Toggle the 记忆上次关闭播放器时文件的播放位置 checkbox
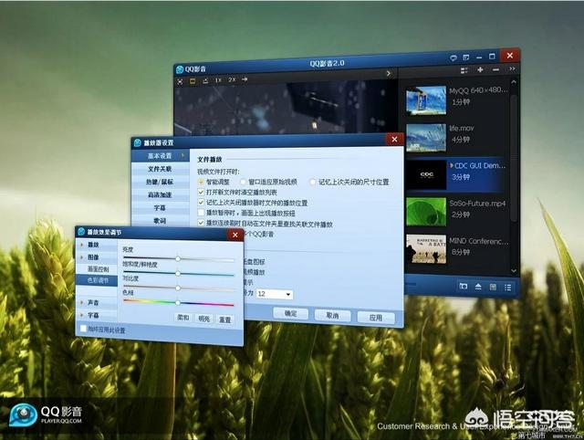The height and width of the screenshot is (440, 584). click(201, 203)
